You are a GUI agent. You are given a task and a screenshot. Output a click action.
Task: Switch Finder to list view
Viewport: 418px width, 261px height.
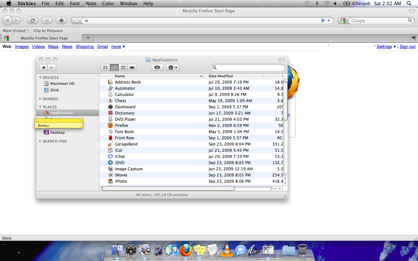click(x=114, y=68)
